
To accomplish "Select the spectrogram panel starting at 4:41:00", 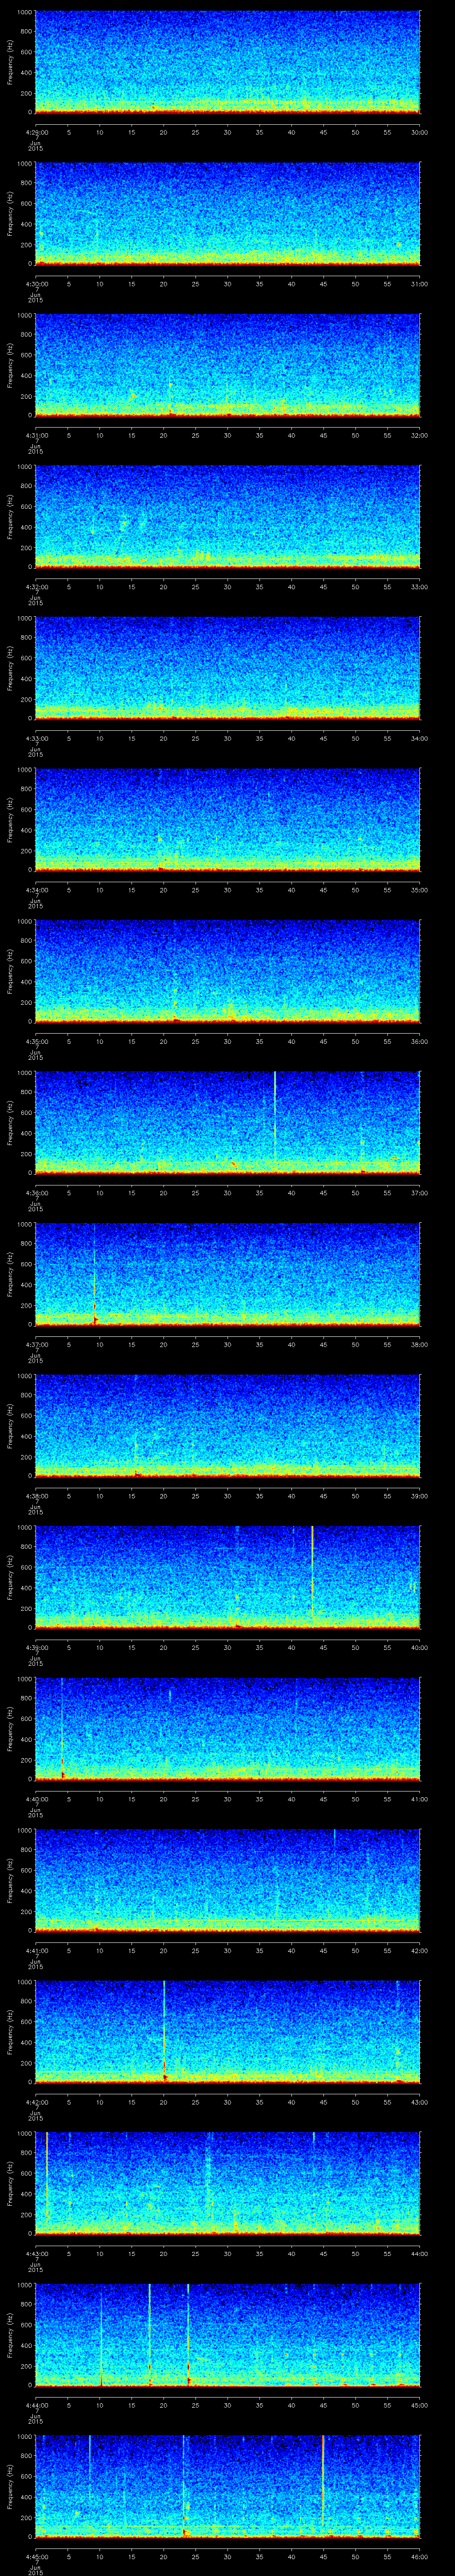I will click(227, 1880).
